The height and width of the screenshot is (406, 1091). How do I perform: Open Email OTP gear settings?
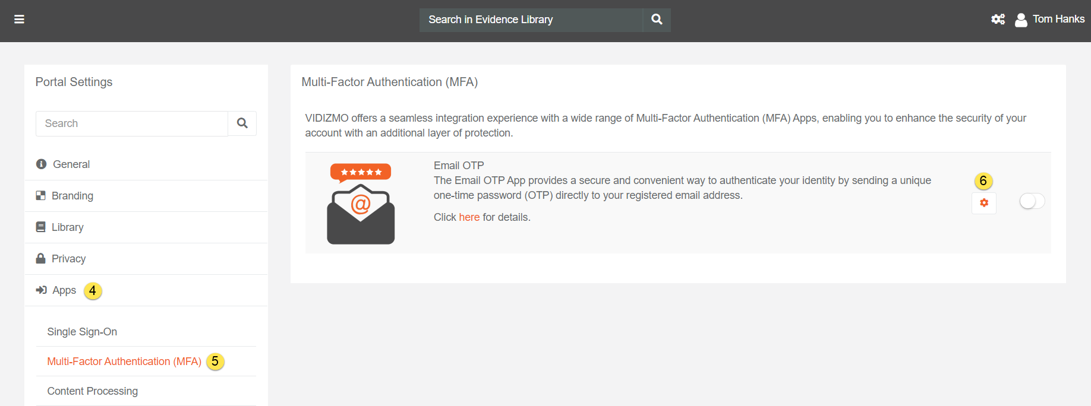(x=984, y=203)
